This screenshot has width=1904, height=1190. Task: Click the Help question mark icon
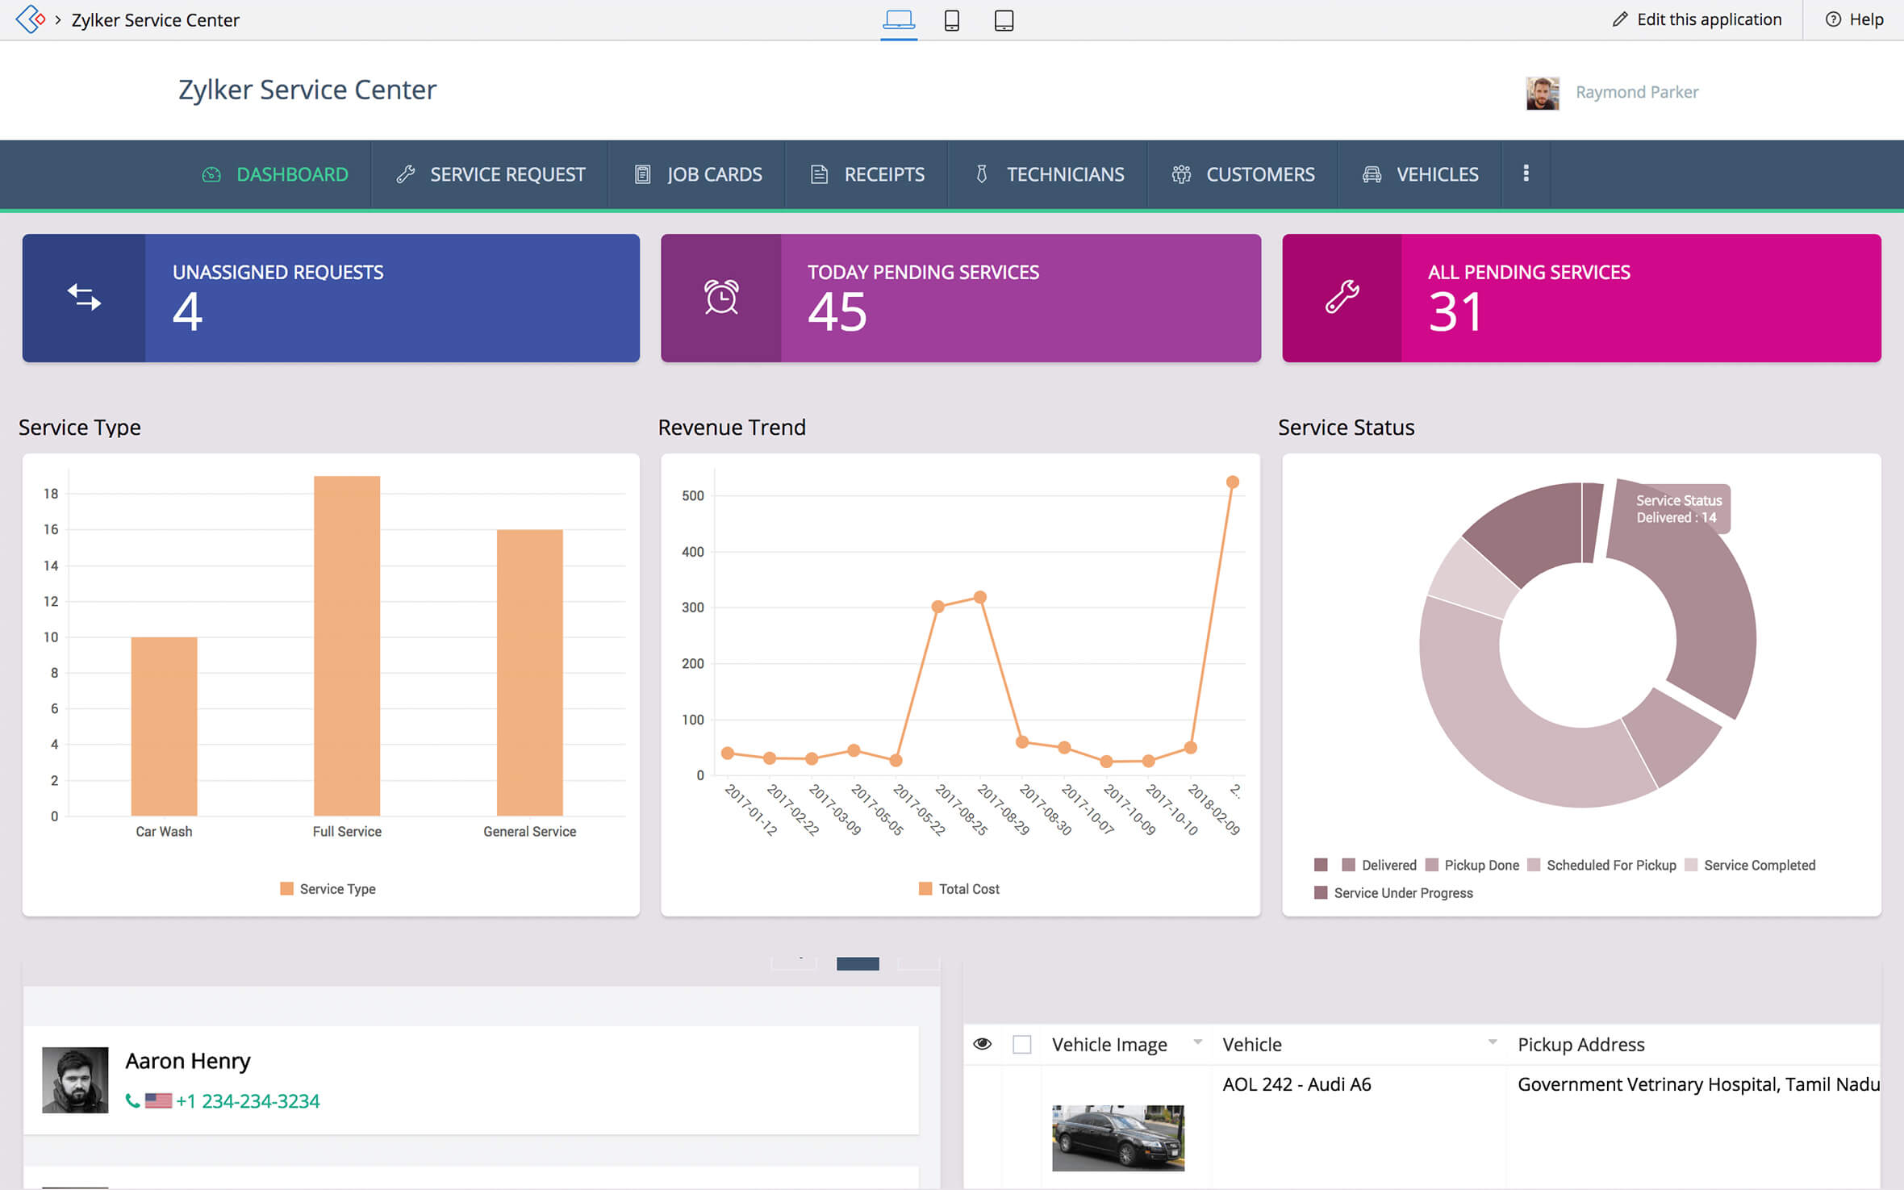pyautogui.click(x=1833, y=19)
